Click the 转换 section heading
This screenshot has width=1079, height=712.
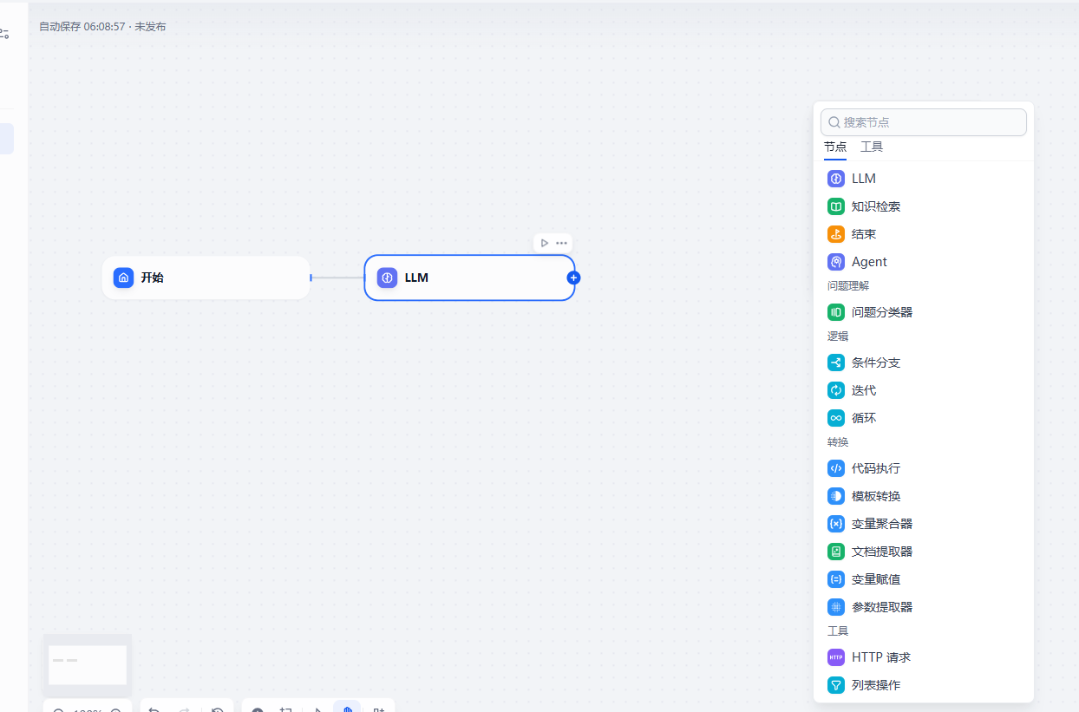tap(838, 441)
